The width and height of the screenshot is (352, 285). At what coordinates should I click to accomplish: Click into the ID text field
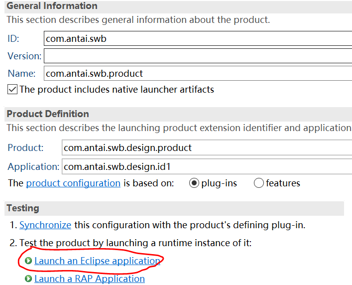198,39
